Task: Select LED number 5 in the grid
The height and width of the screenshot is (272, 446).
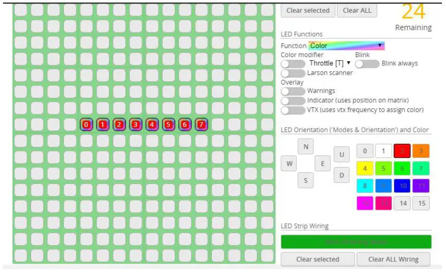Action: pos(168,125)
